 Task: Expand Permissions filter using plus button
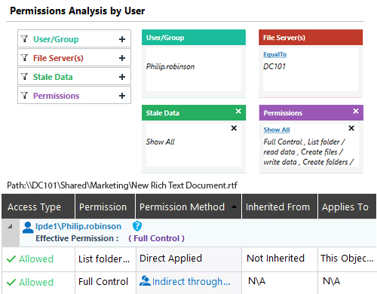coord(122,96)
